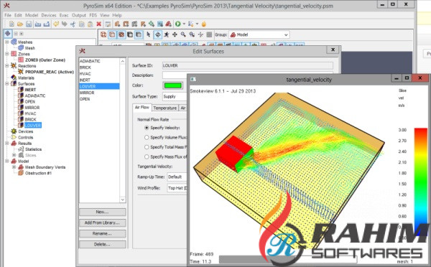The image size is (431, 267).
Task: Collapse the Surfaces tree node
Action: coord(7,84)
